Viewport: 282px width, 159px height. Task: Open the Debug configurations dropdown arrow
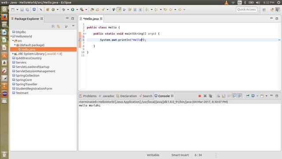[x=68, y=10]
